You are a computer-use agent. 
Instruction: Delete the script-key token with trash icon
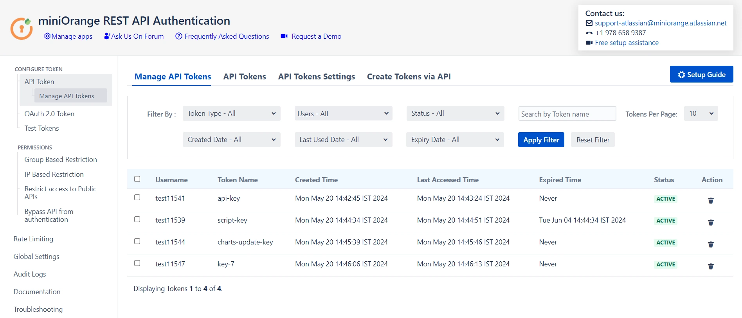pyautogui.click(x=711, y=223)
